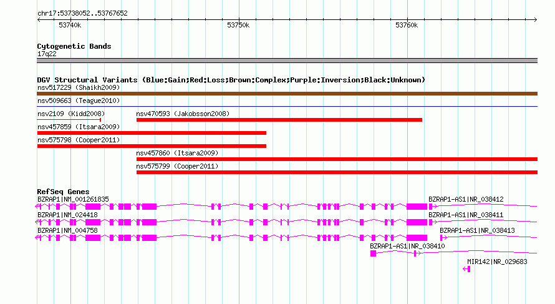Click the red nsv457860 loss bar
This screenshot has height=304, width=555.
click(x=337, y=159)
